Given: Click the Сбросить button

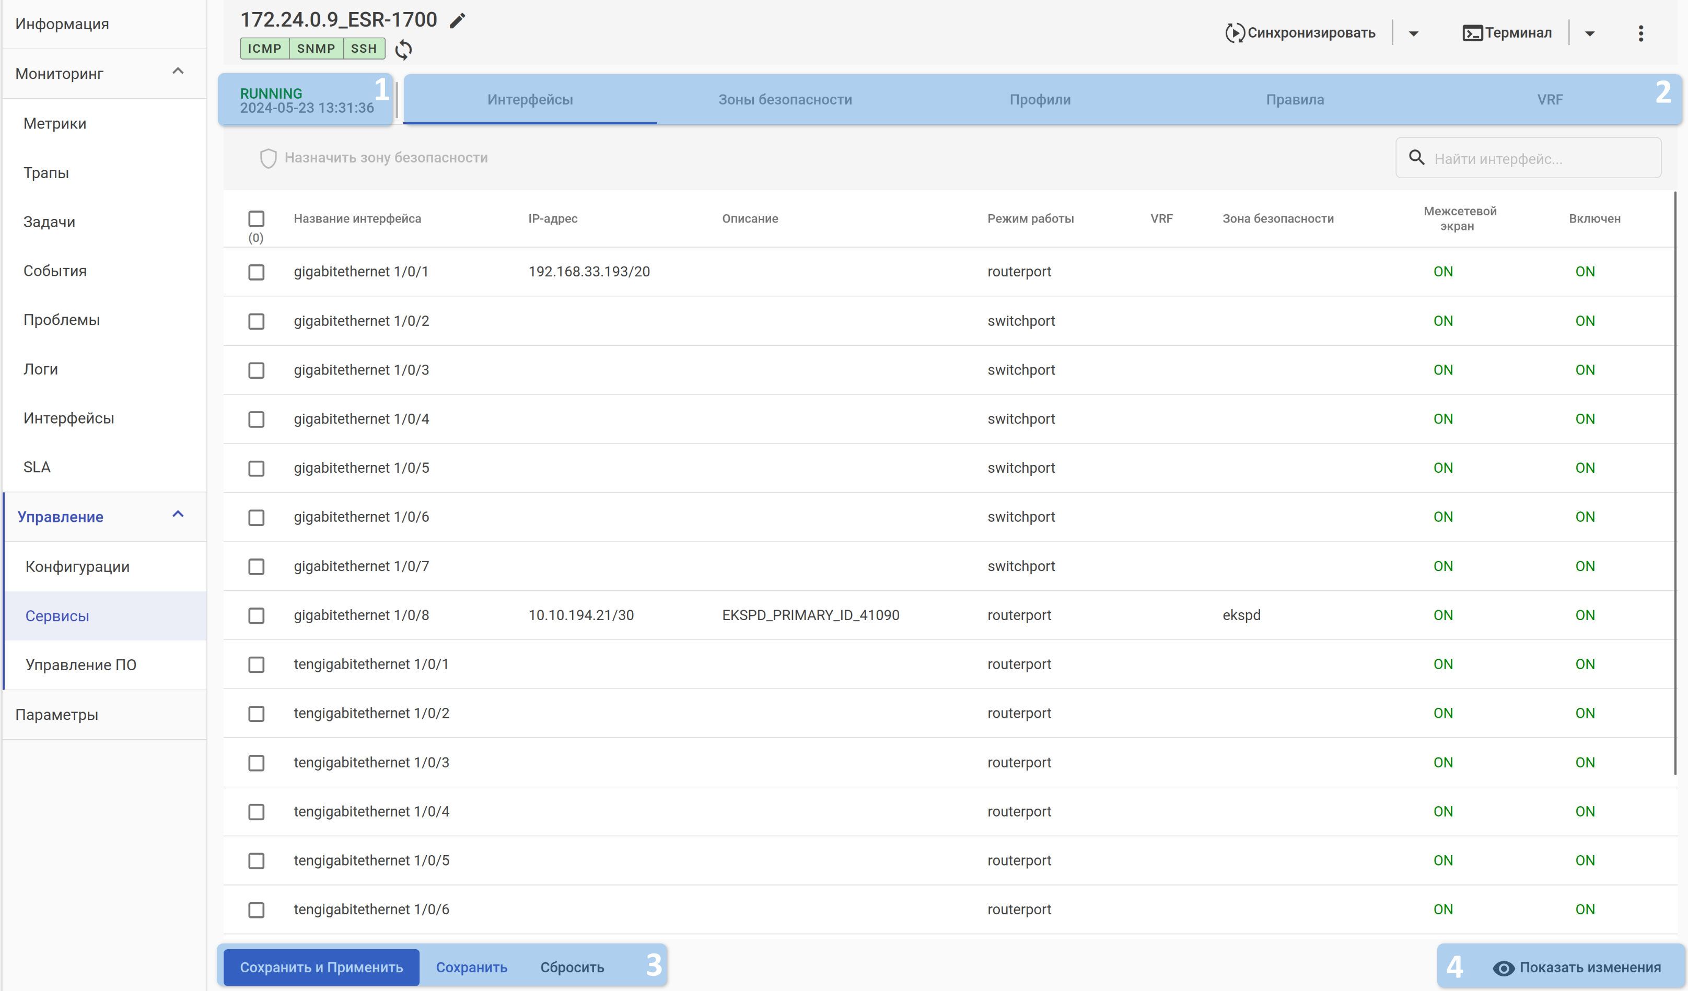Looking at the screenshot, I should pos(572,967).
